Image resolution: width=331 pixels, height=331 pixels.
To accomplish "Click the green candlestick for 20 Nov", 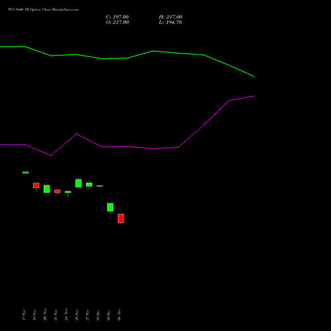I will click(x=47, y=189).
